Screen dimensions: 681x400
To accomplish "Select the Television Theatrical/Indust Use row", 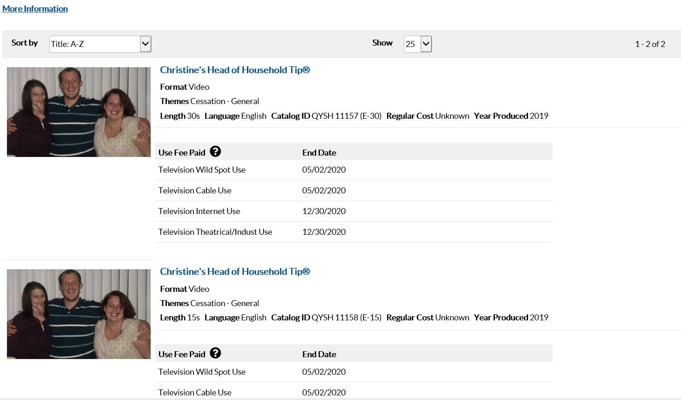I will click(215, 232).
